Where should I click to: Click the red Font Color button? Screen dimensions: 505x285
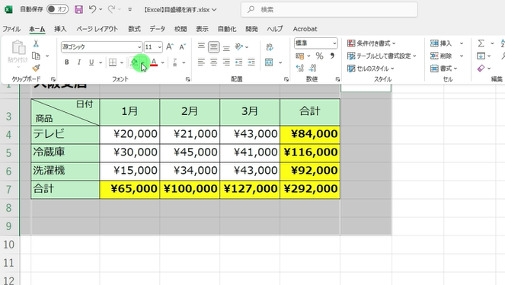[x=154, y=62]
